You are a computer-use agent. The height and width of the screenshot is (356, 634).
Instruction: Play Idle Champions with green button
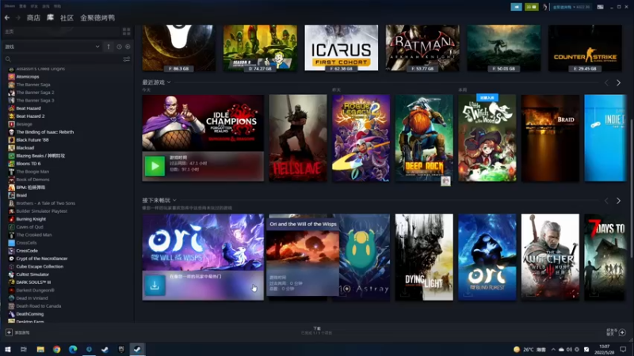pos(155,166)
